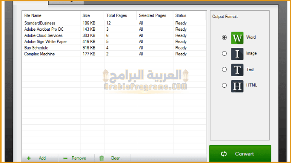Click the trash can Clear icon
The width and height of the screenshot is (291, 163).
101,158
